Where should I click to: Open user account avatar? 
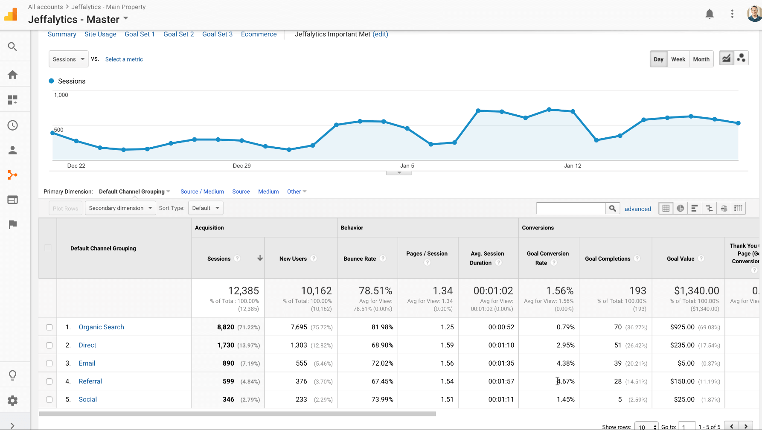tap(754, 14)
